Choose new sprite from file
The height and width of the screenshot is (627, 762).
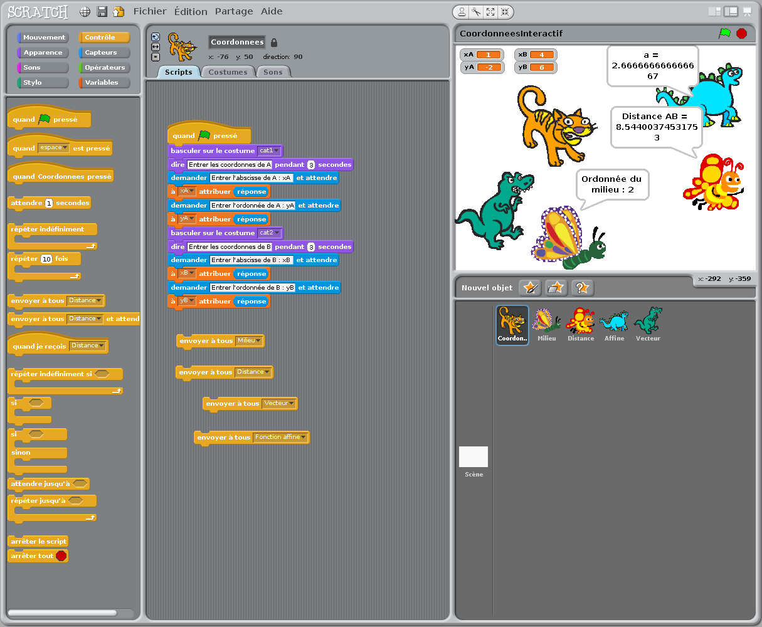click(x=556, y=288)
